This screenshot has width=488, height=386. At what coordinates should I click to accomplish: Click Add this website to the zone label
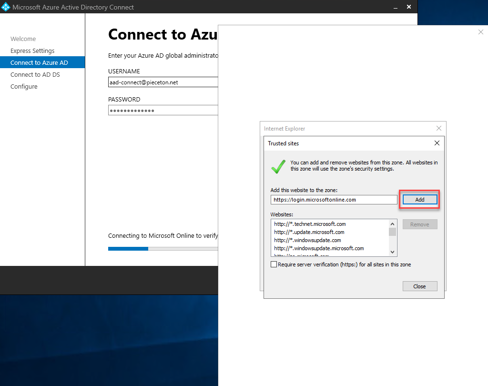304,190
